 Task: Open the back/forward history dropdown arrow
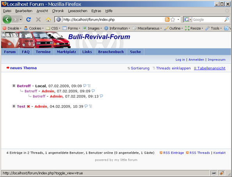(x=21, y=19)
